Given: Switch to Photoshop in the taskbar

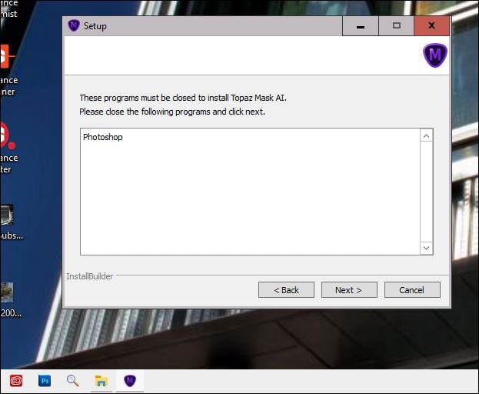Looking at the screenshot, I should pos(45,381).
